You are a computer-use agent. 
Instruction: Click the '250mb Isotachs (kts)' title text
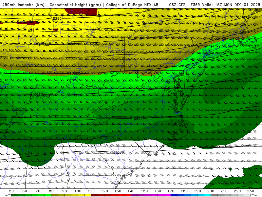click(x=23, y=5)
